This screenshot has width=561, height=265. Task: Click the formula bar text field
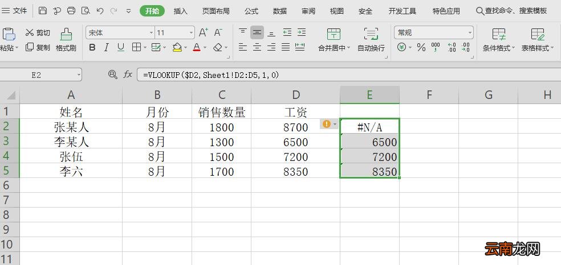tap(349, 75)
